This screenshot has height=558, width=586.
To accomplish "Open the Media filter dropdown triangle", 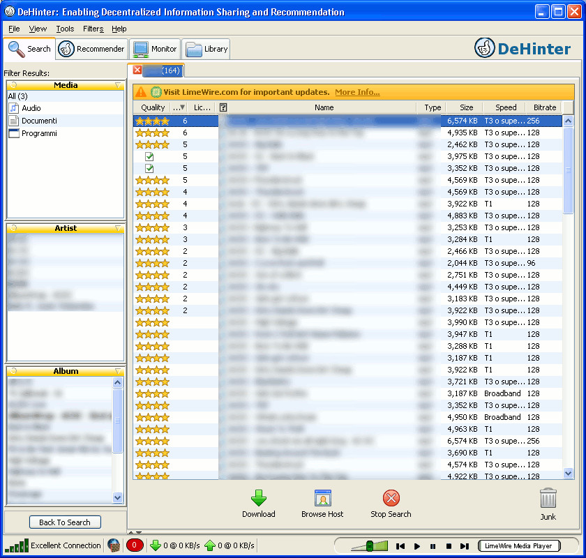I will click(118, 85).
